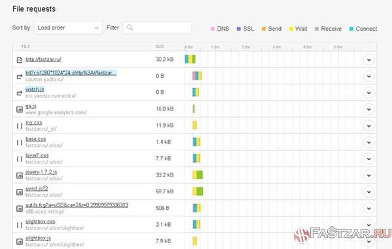This screenshot has width=392, height=249.
Task: Expand details for my.css row
Action: click(368, 125)
